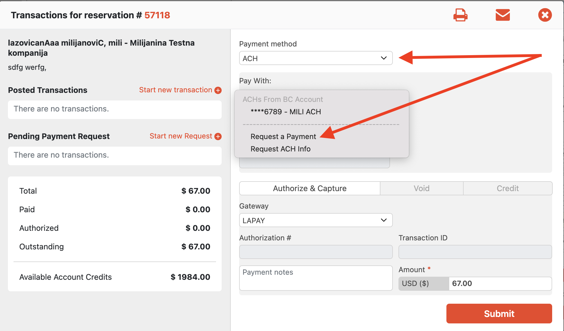
Task: Switch to Authorize & Capture tab
Action: click(309, 188)
